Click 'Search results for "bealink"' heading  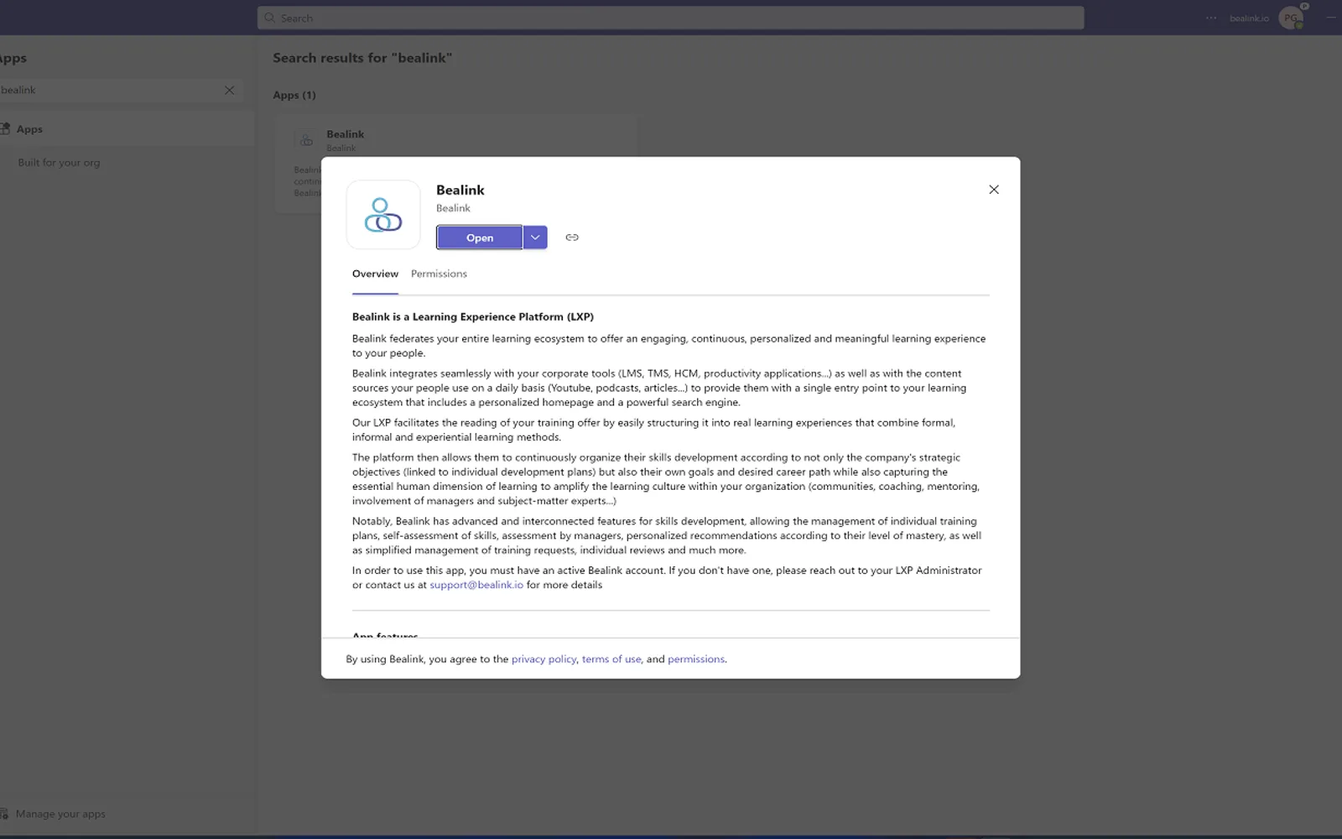coord(362,58)
